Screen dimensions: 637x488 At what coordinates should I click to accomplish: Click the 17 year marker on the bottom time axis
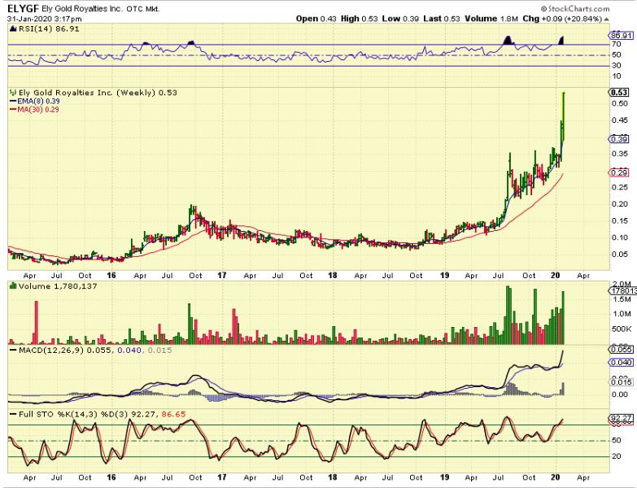(x=222, y=477)
